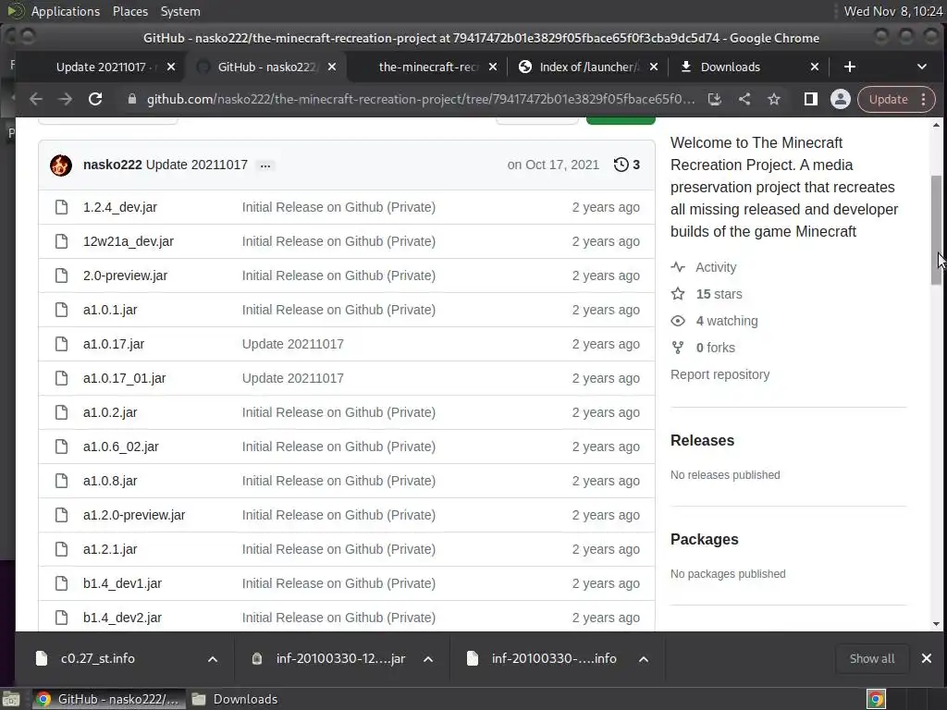Expand options for inf-20100330 info download

[x=644, y=658]
